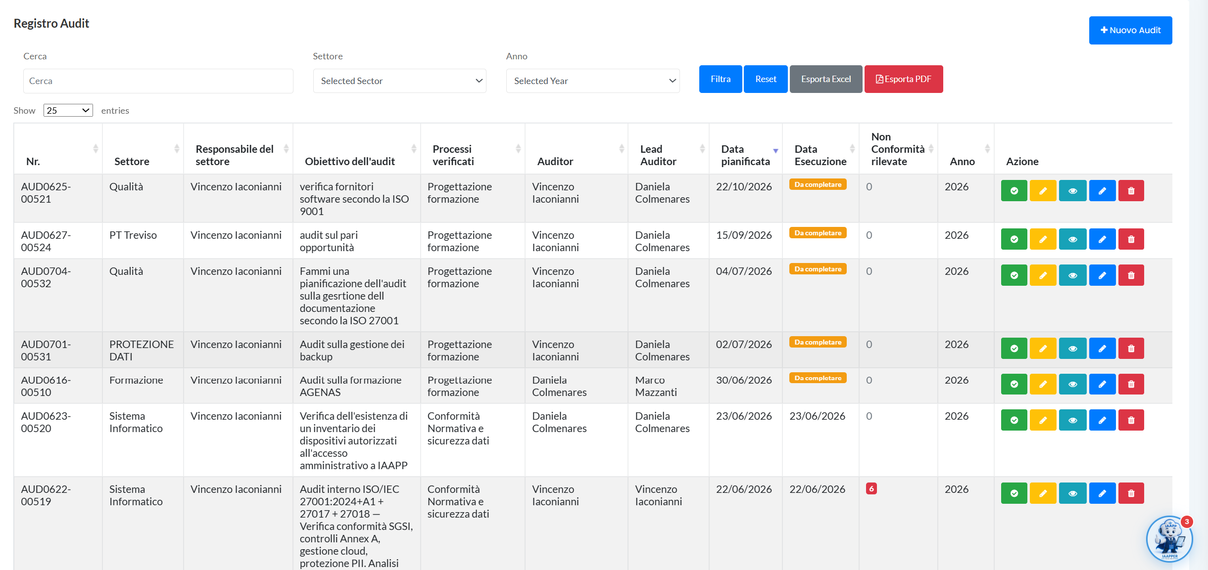Change the Show entries count dropdown

click(x=68, y=110)
